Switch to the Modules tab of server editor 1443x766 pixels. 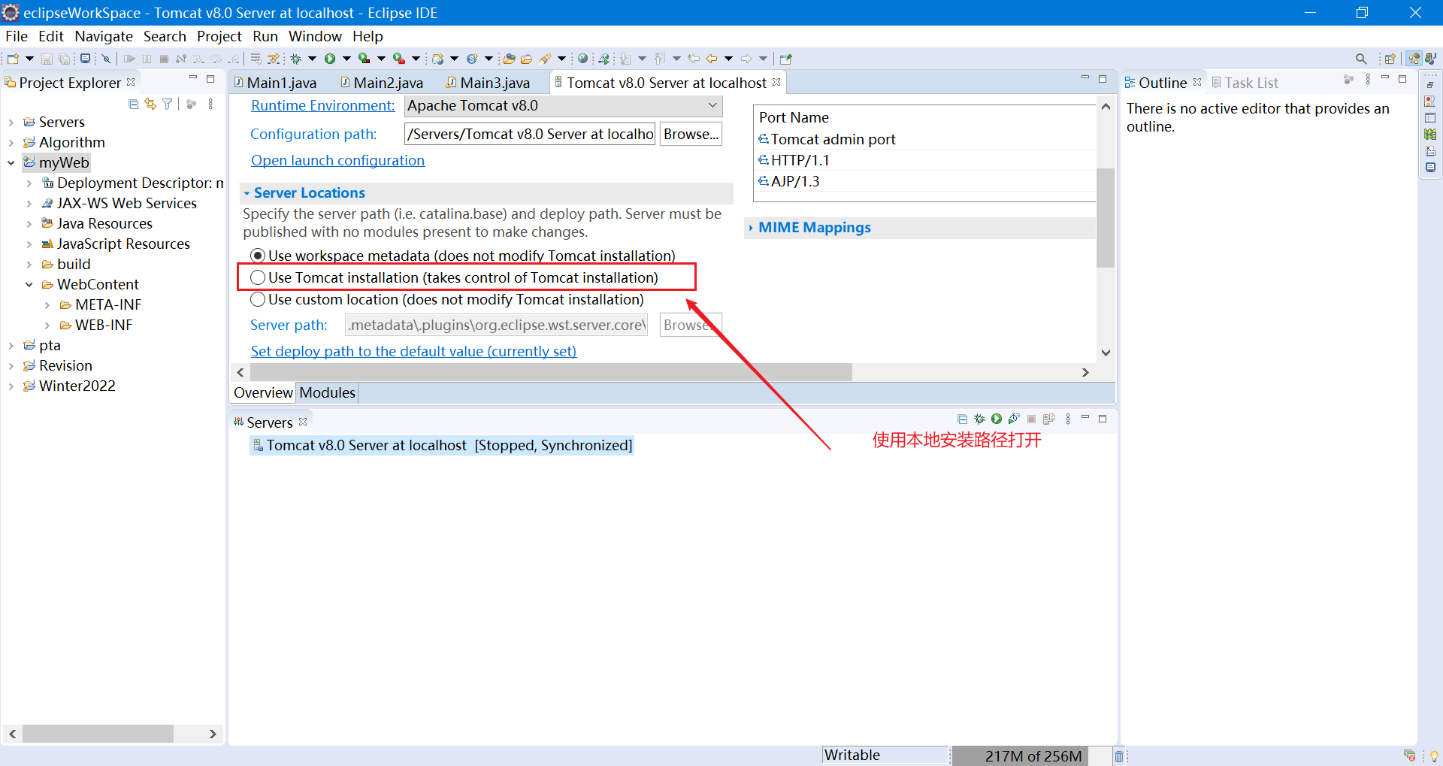pos(327,392)
